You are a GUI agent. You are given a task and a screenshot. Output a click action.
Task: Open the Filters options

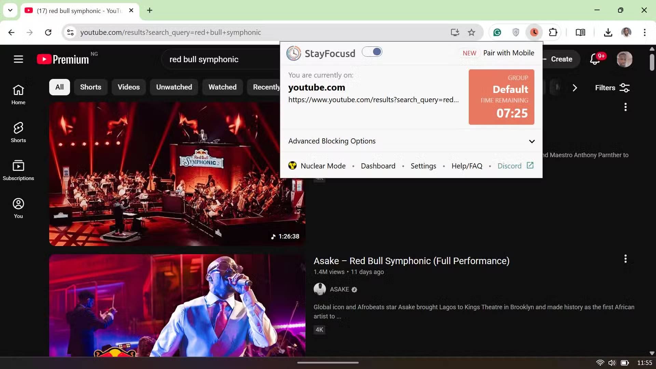click(x=612, y=88)
